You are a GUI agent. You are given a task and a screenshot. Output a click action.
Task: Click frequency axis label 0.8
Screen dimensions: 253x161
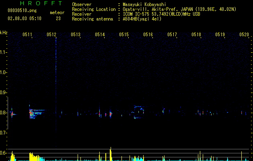tap(3, 113)
